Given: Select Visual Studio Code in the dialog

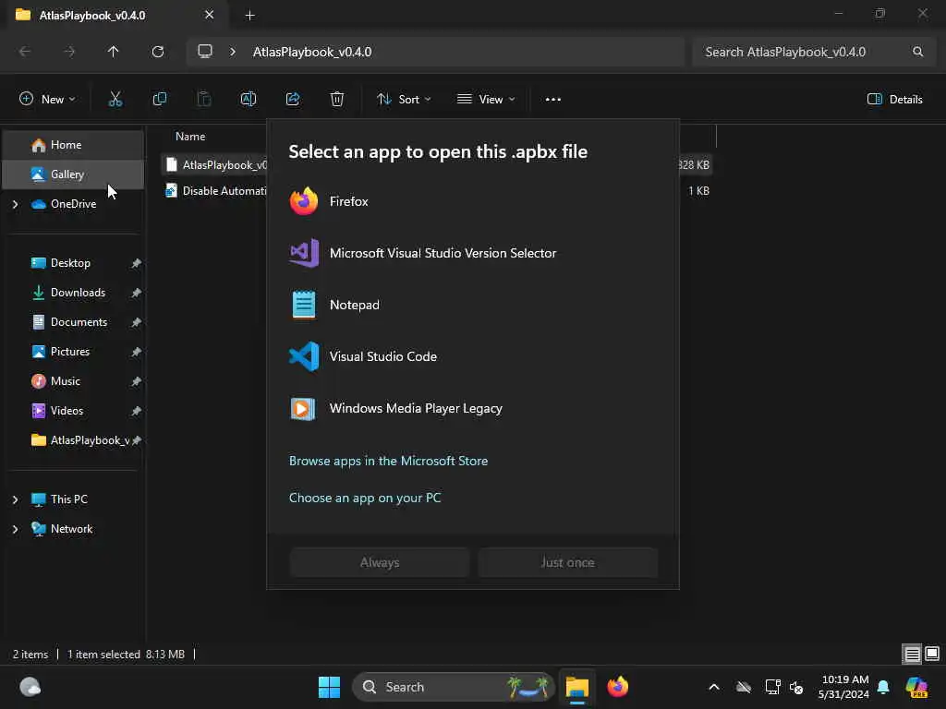Looking at the screenshot, I should coord(472,357).
